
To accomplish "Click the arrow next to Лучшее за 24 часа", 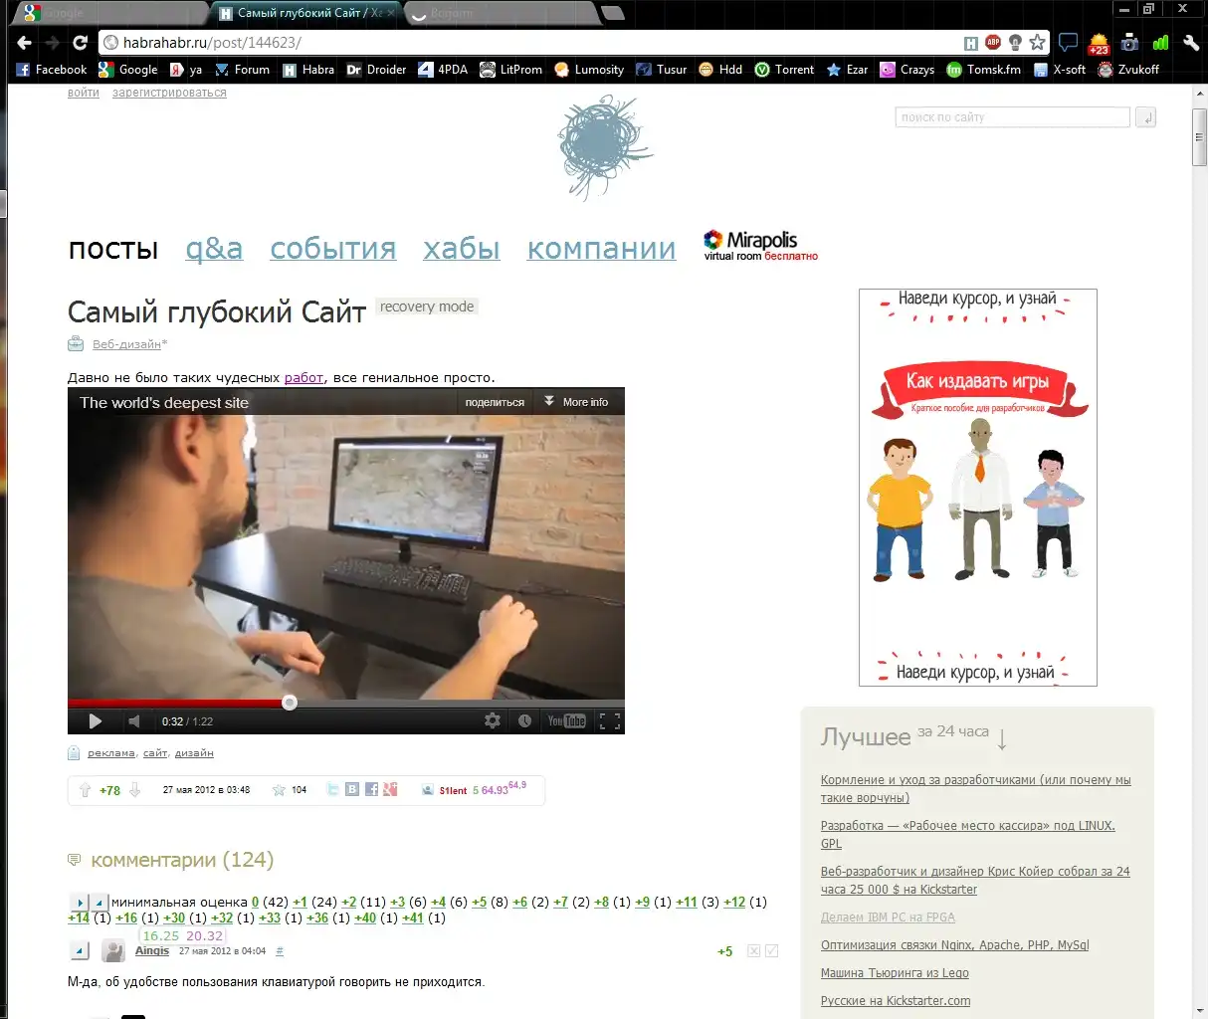I will 1002,738.
